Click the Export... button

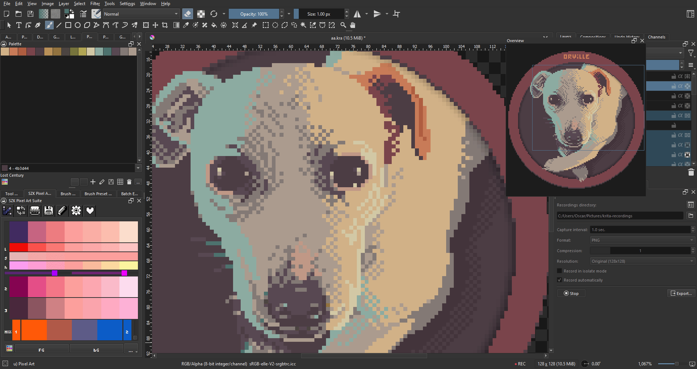[x=681, y=293]
